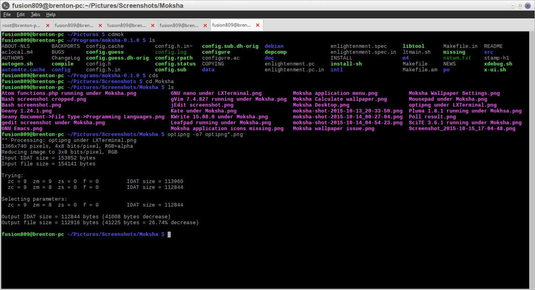Open the File menu

click(x=7, y=14)
